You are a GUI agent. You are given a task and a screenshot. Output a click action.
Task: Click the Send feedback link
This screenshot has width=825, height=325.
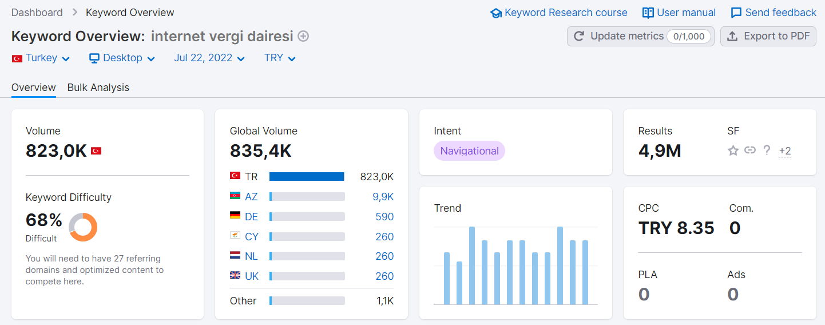point(774,13)
